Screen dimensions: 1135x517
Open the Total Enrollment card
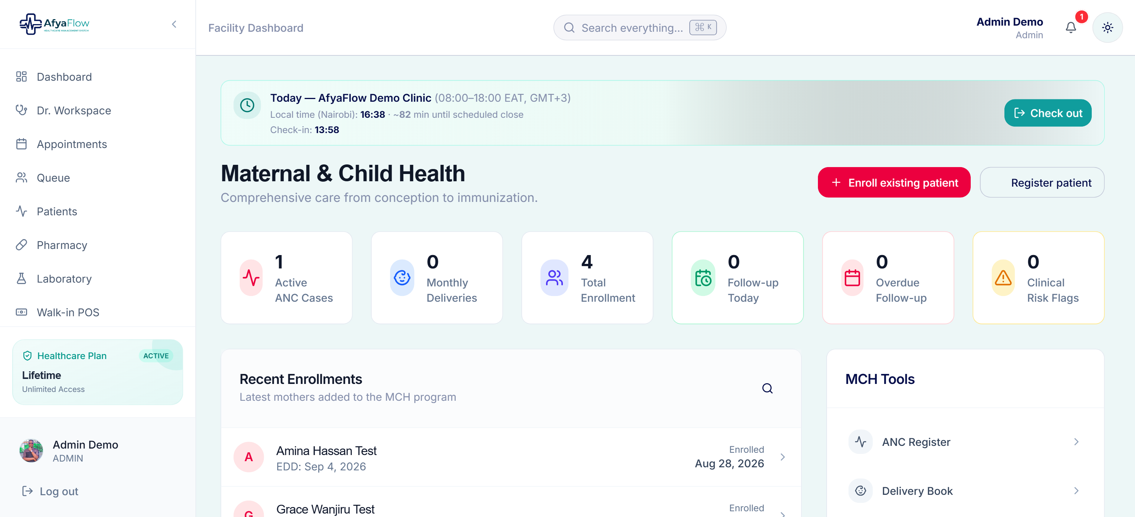tap(587, 278)
